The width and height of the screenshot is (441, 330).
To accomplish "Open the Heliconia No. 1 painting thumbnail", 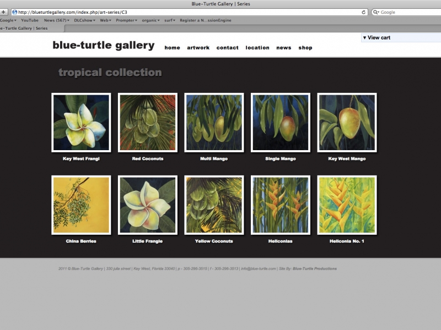I will pos(347,205).
